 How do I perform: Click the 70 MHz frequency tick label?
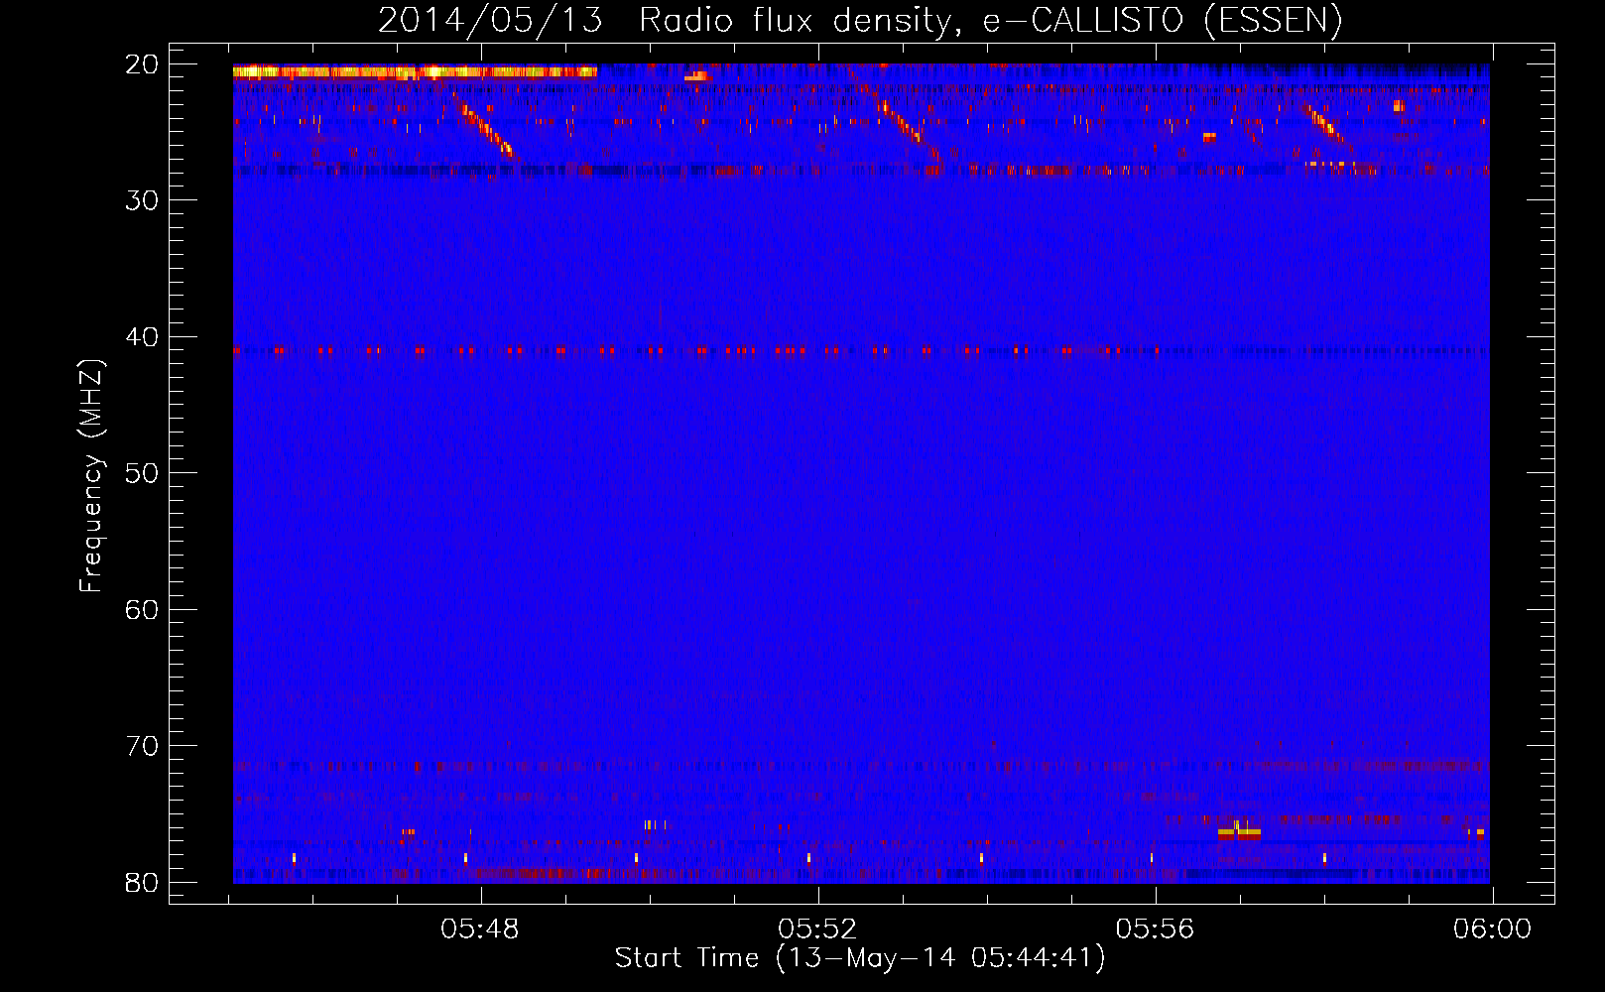coord(142,746)
